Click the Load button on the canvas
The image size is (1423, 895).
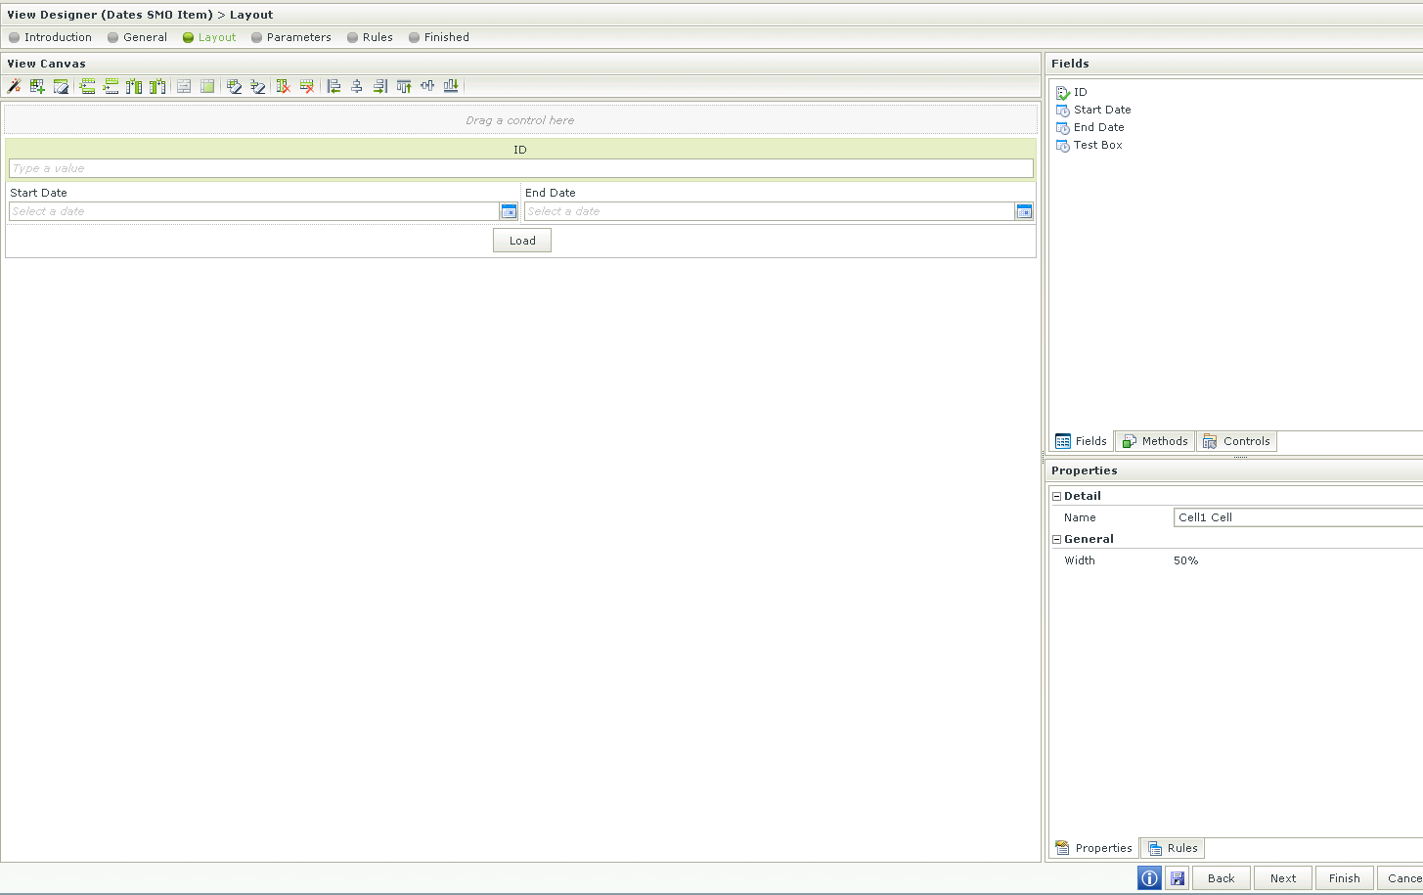(522, 241)
